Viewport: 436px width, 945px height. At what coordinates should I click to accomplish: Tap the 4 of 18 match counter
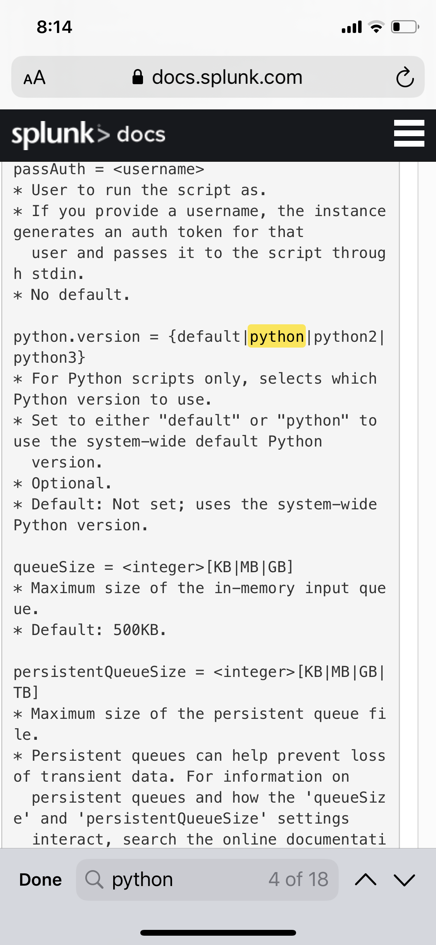click(x=298, y=879)
